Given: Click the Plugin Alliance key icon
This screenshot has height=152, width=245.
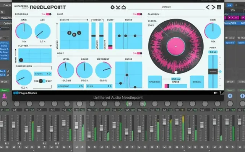Looking at the screenshot, I should tap(215, 93).
